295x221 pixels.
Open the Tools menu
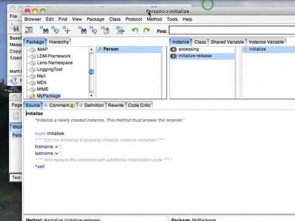tap(172, 19)
